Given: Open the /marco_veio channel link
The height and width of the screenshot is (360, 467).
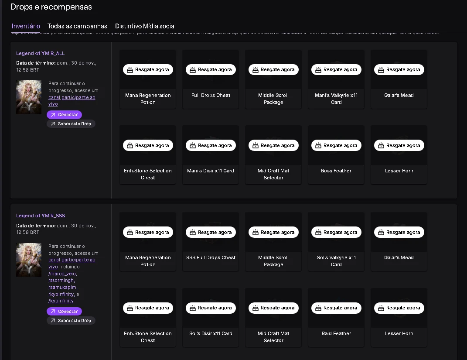Looking at the screenshot, I should click(x=62, y=274).
